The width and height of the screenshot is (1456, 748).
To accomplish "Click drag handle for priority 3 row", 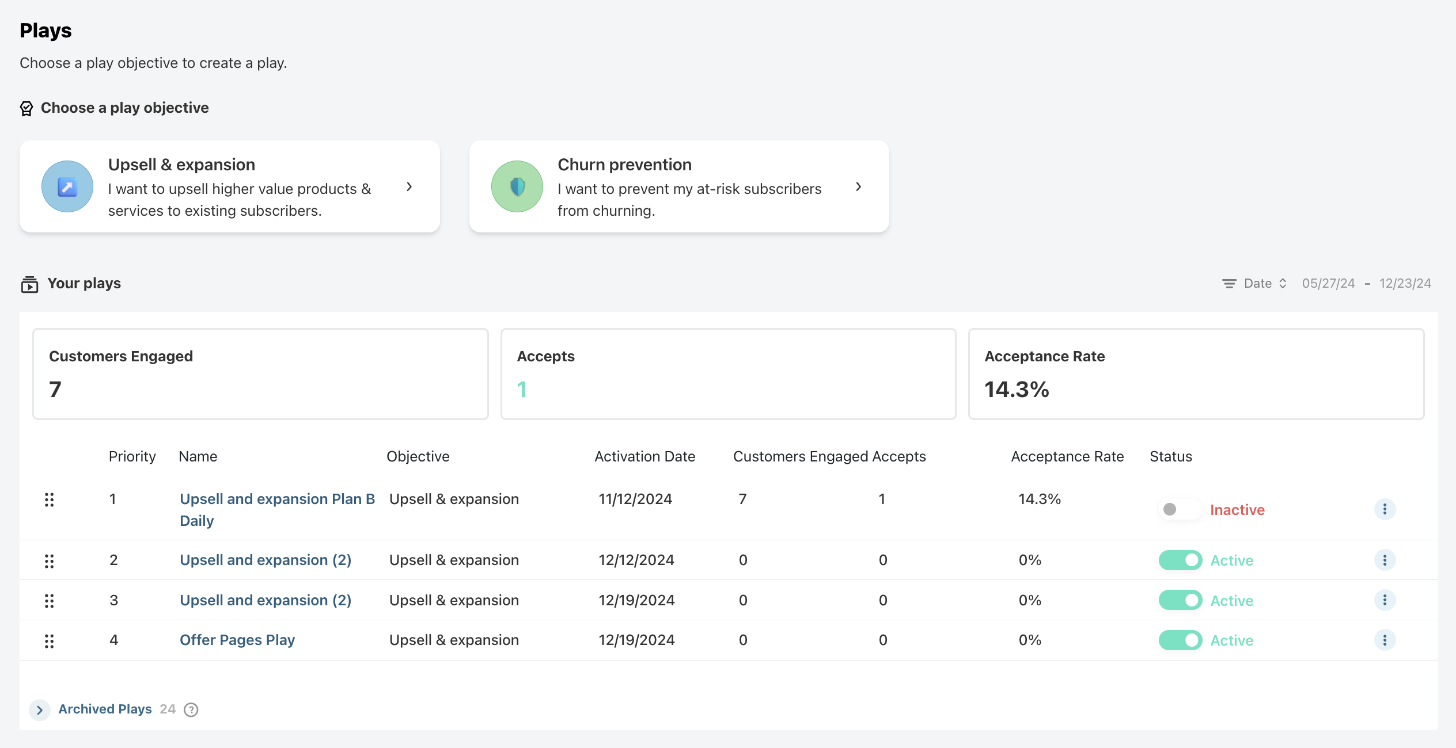I will (x=50, y=601).
